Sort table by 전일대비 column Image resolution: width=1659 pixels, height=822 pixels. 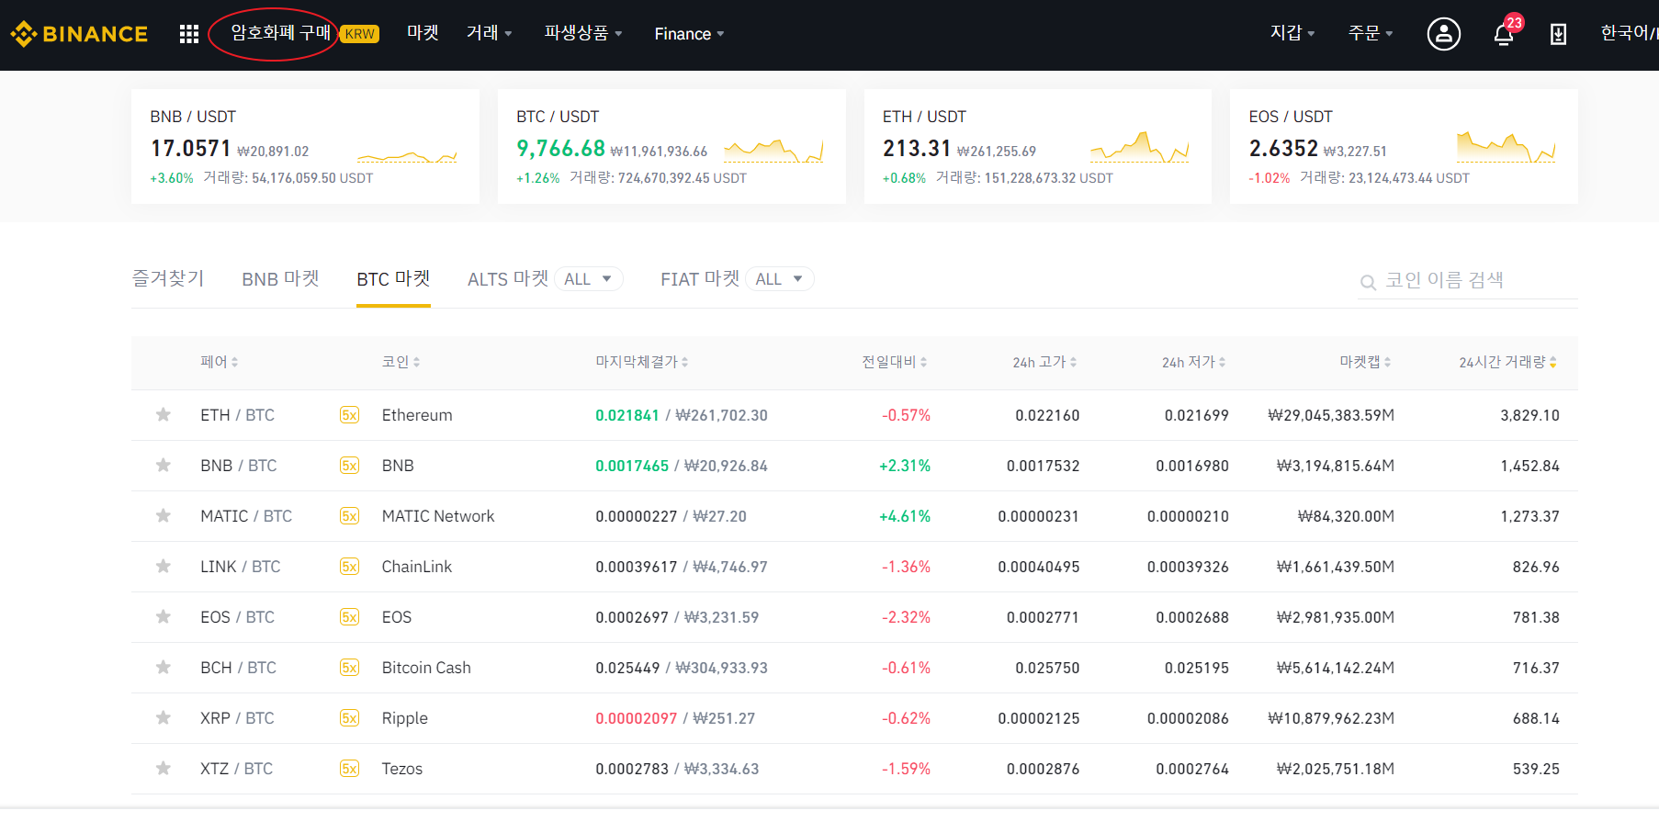coord(894,362)
